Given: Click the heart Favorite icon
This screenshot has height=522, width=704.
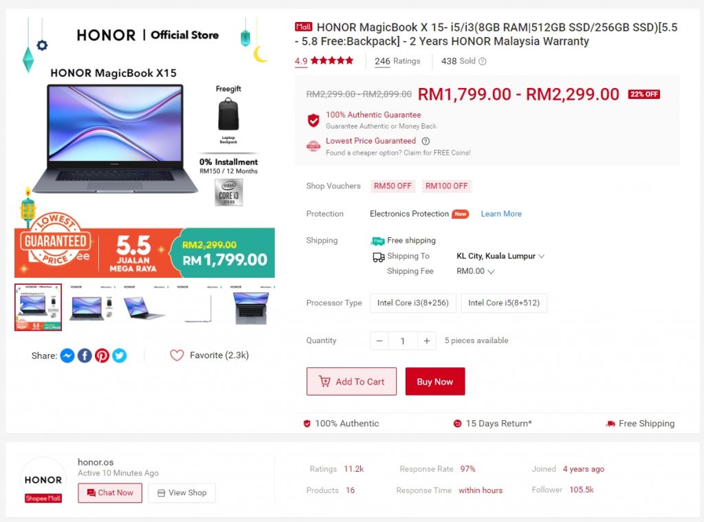Looking at the screenshot, I should (x=177, y=356).
